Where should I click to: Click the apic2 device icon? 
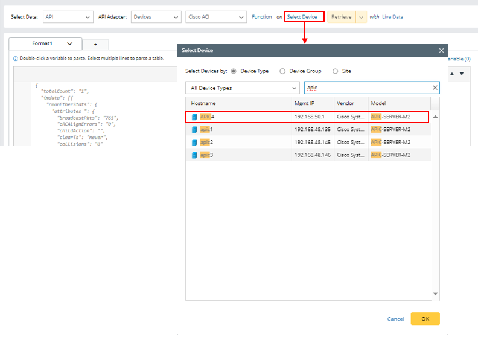194,142
